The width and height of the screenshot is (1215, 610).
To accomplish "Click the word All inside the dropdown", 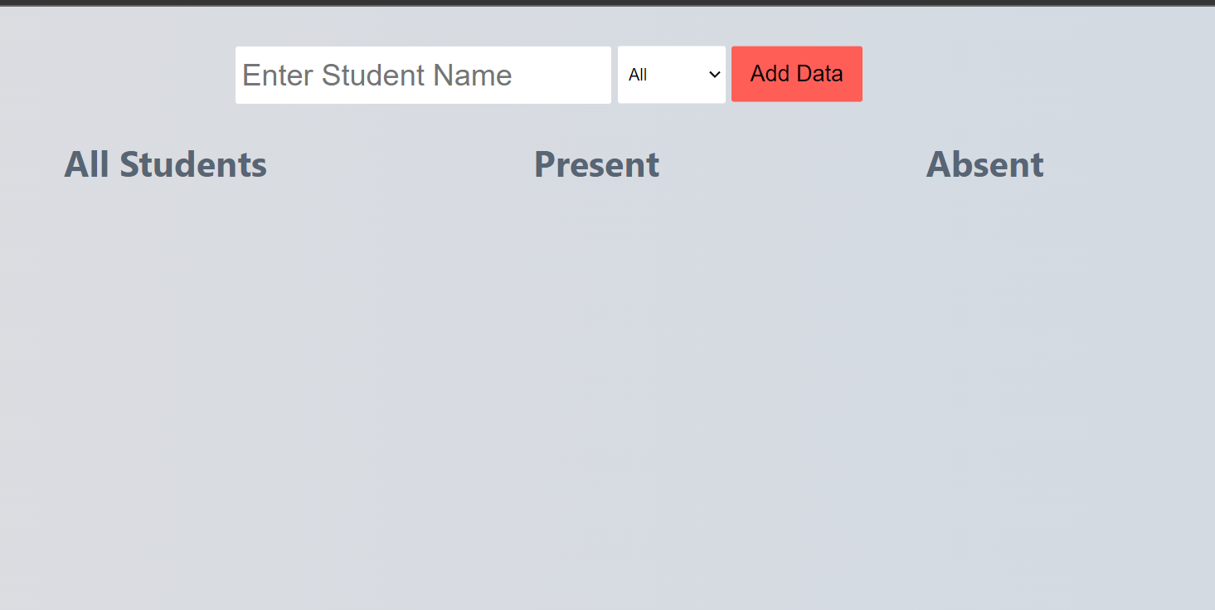I will (x=638, y=76).
